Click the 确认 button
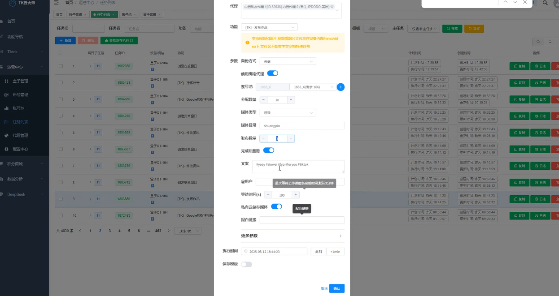Viewport: 559px width, 296px height. click(336, 288)
